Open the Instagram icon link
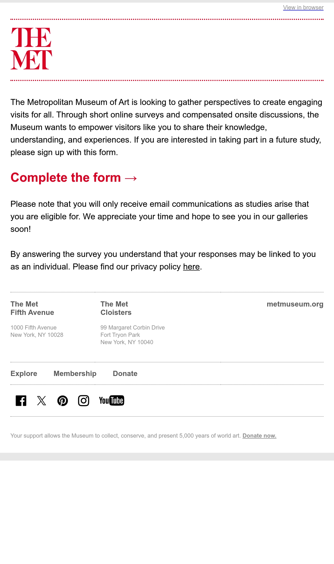 (x=83, y=401)
